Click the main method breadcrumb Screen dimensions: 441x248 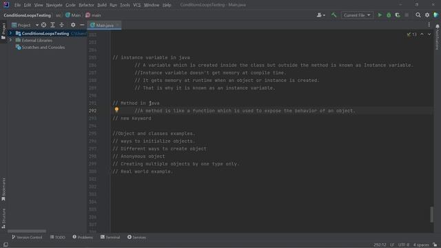[93, 15]
